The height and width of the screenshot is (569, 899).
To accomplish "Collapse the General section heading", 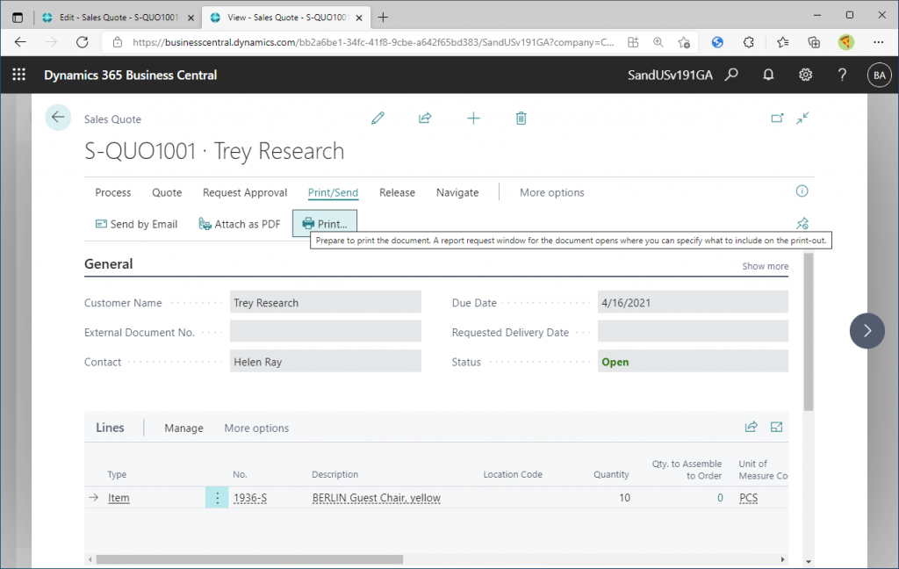I will tap(108, 263).
